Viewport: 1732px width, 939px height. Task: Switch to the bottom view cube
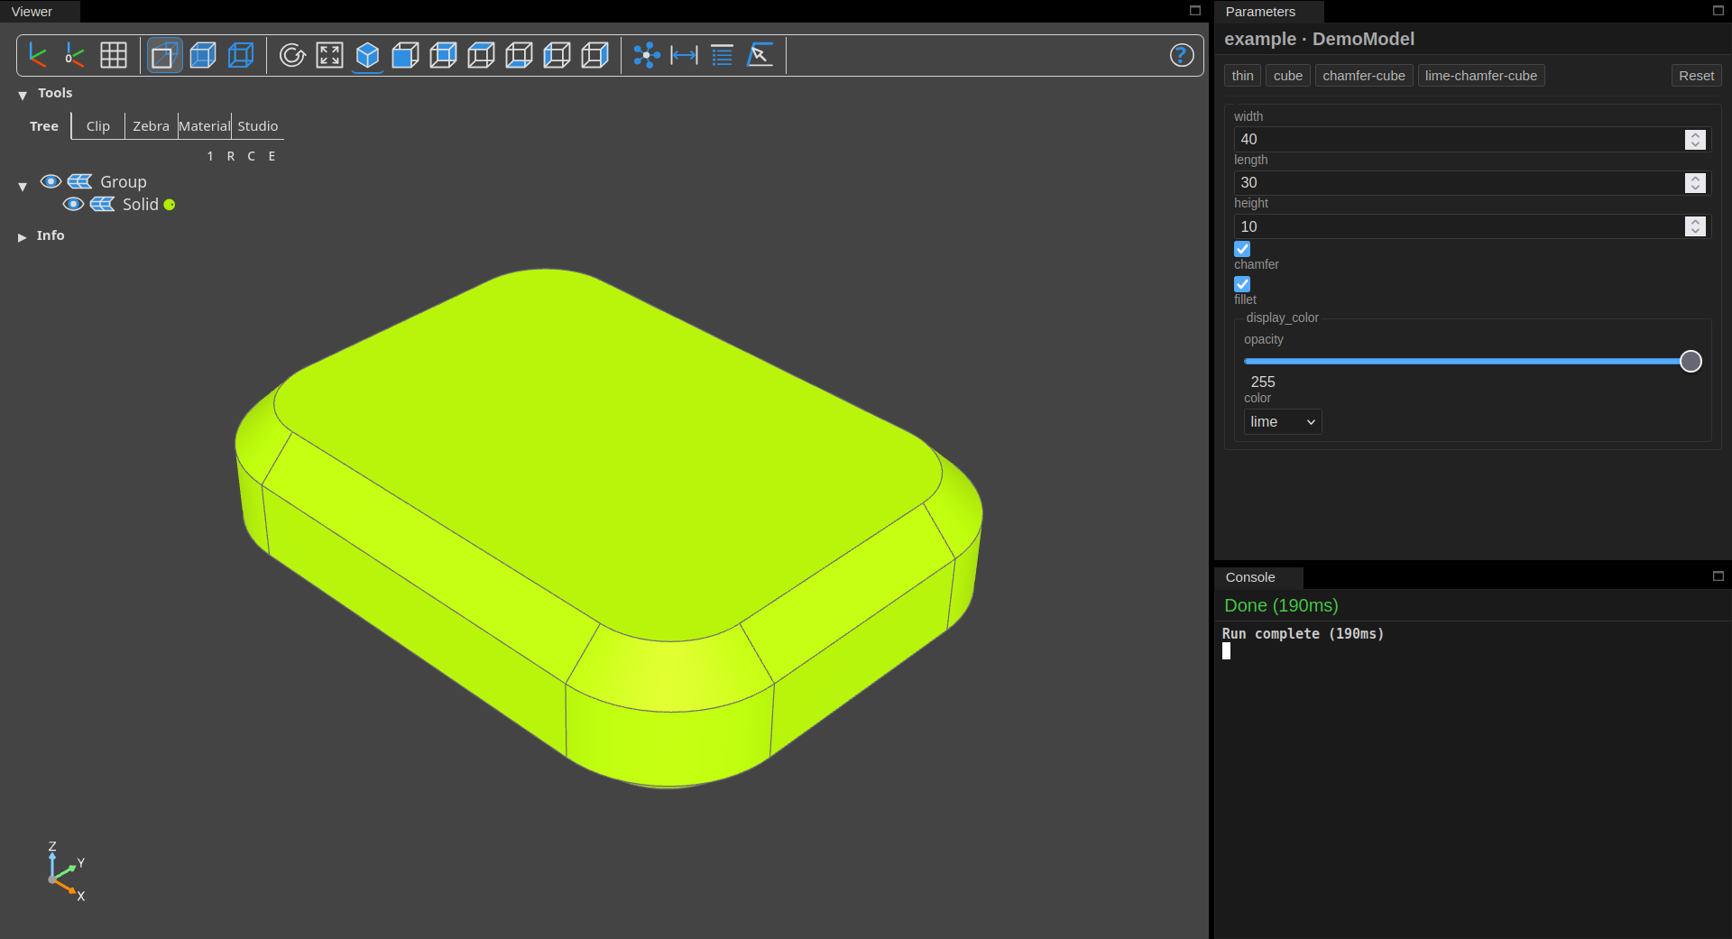click(520, 55)
